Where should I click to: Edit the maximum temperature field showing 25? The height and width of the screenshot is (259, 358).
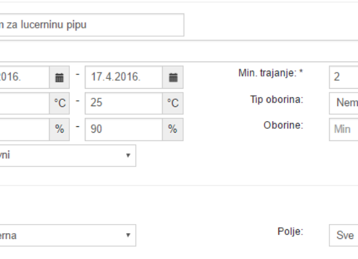[124, 103]
